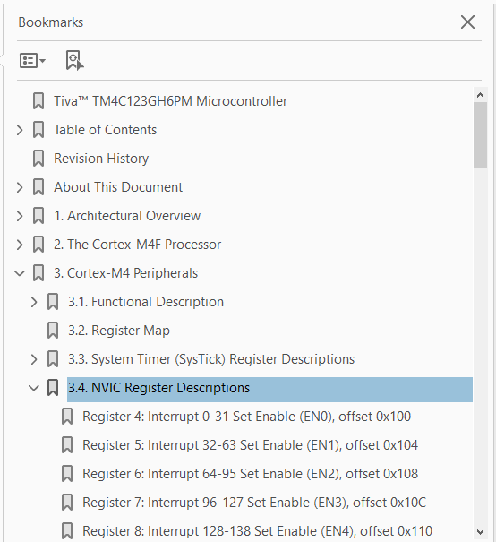
Task: Click bookmark icon beside Revision History
Action: click(38, 159)
